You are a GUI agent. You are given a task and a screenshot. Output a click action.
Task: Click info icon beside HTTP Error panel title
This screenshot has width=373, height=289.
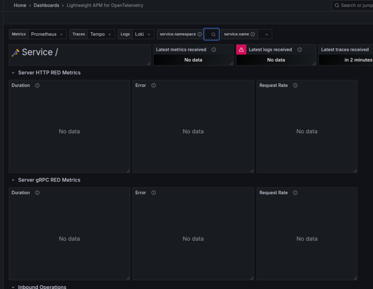click(153, 85)
